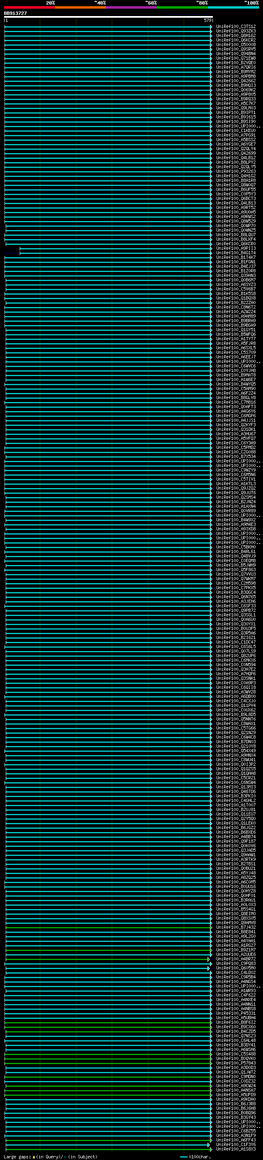The width and height of the screenshot is (263, 1160).
Task: Click the purple ~60% identity legend bar
Action: click(131, 7)
